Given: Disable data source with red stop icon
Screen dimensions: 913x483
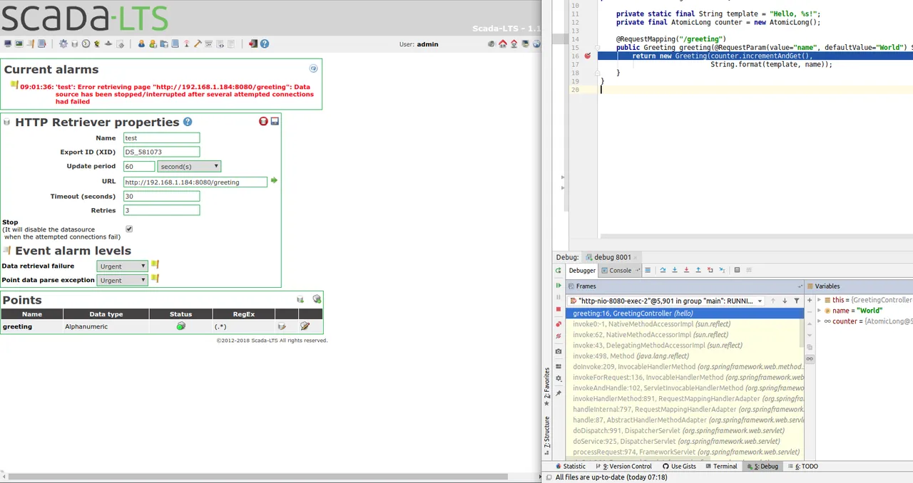Looking at the screenshot, I should coord(263,122).
